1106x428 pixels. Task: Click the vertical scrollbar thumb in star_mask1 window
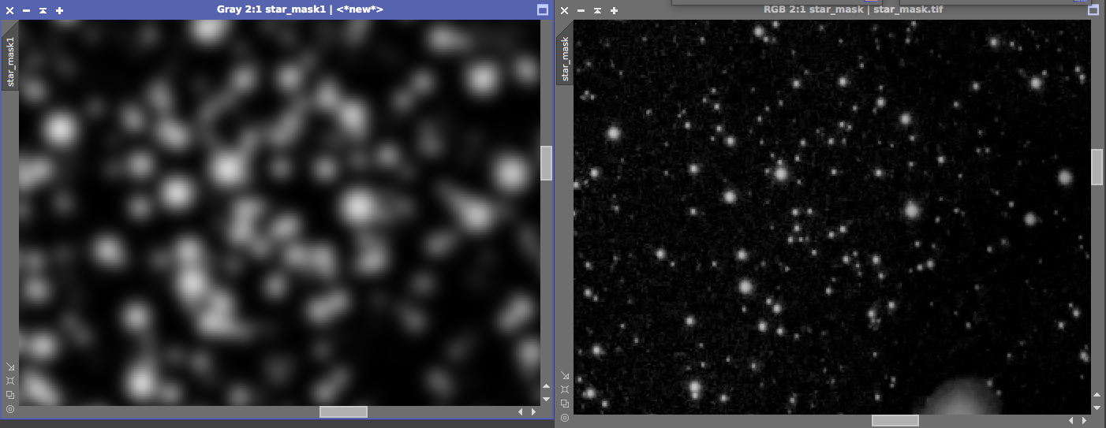[546, 163]
